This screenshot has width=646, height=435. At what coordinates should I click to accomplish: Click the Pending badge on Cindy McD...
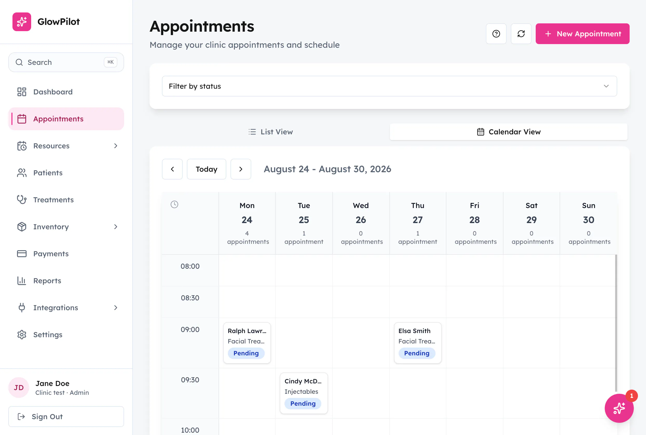pos(303,403)
